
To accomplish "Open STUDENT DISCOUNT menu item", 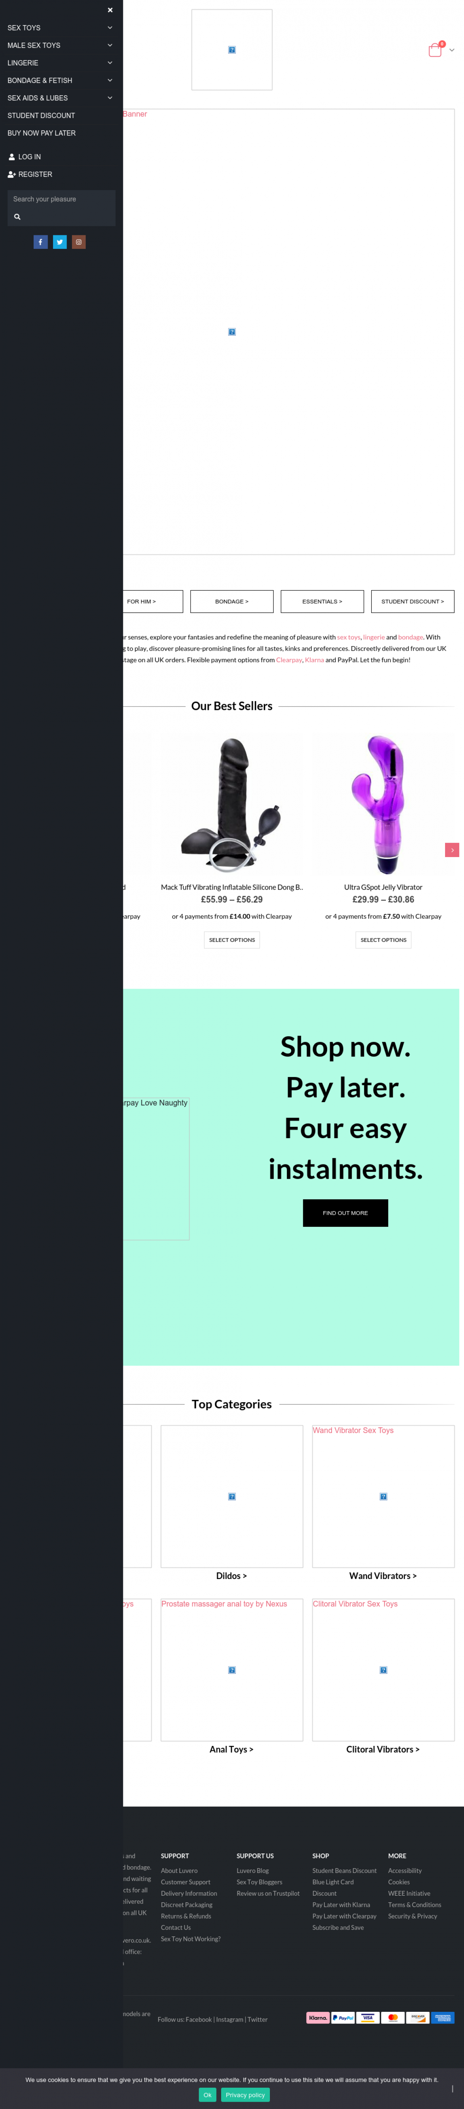I will click(x=41, y=115).
